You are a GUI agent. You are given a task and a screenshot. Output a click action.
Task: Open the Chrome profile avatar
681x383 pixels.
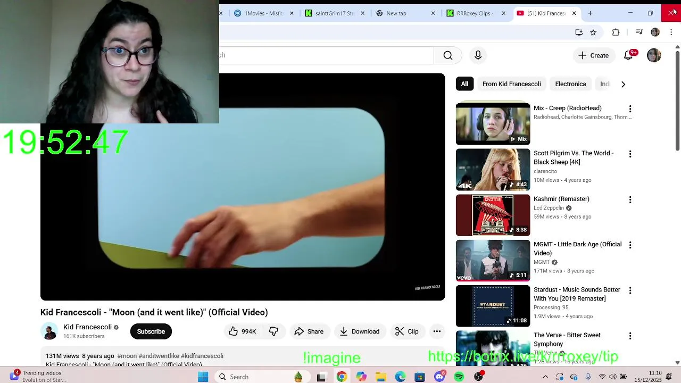click(x=655, y=32)
